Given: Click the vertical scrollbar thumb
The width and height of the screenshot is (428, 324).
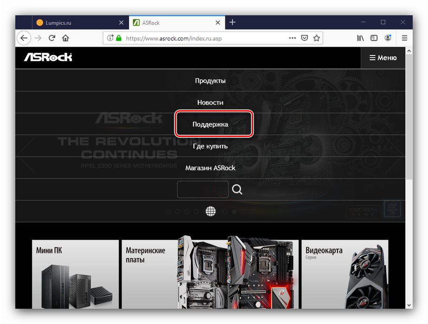Looking at the screenshot, I should click(x=409, y=117).
